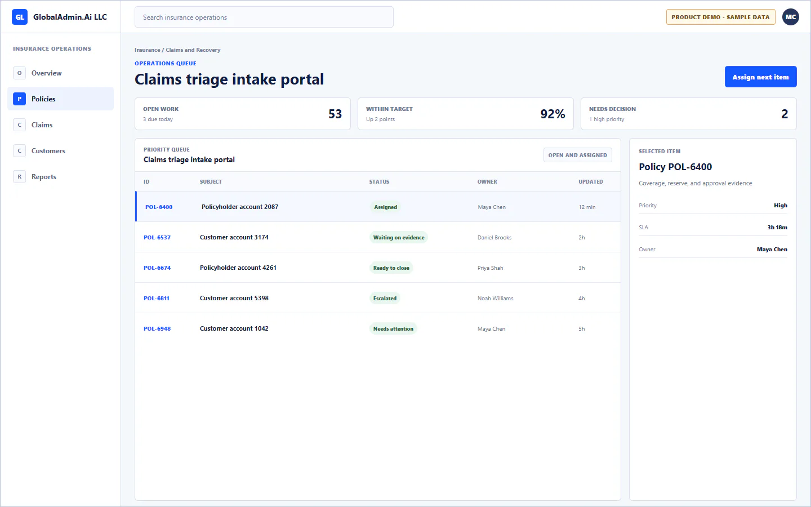811x507 pixels.
Task: Click the Customers sidebar letter icon
Action: 20,151
